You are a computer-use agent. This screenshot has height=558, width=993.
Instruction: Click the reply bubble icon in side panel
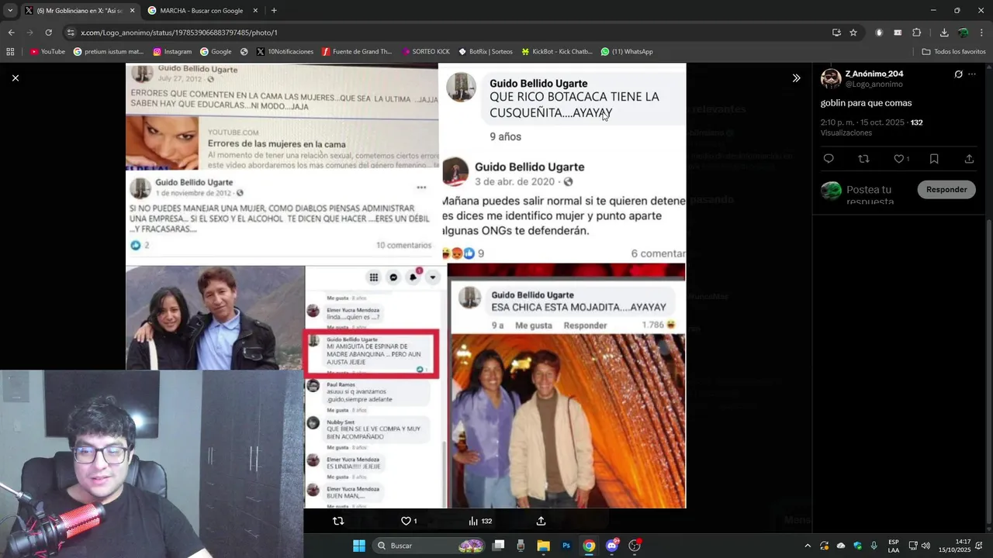point(829,159)
